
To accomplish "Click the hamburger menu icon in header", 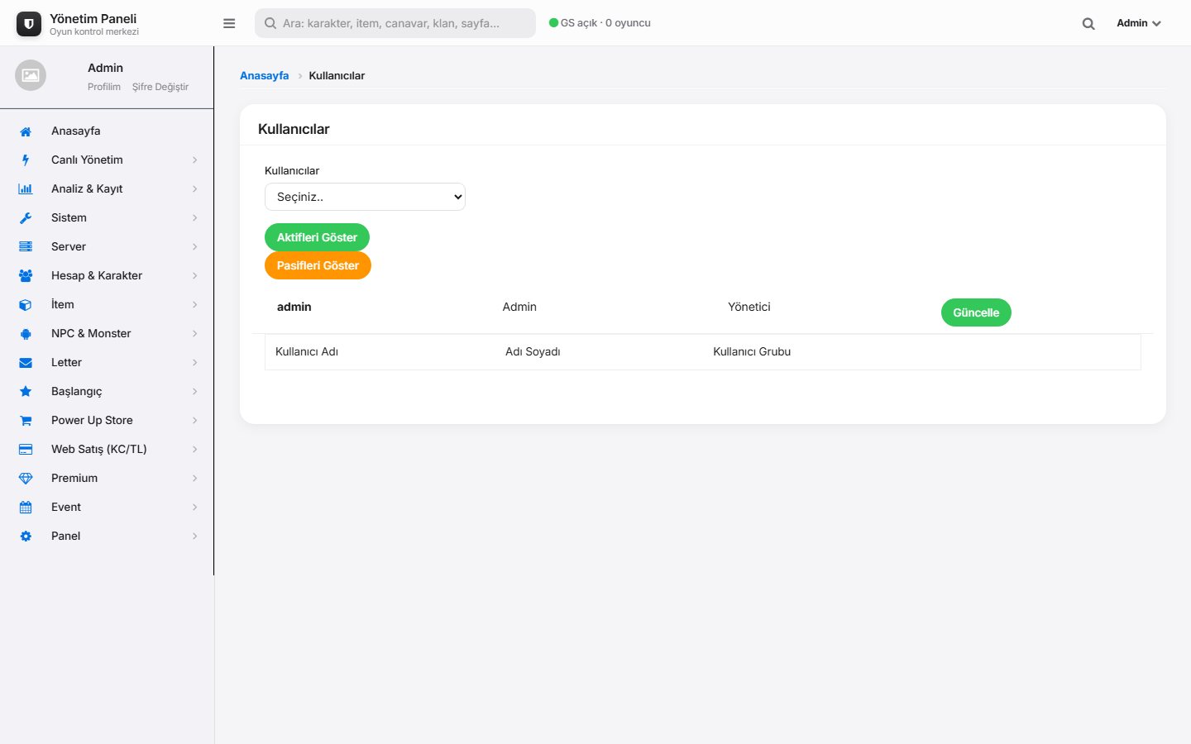I will tap(229, 23).
